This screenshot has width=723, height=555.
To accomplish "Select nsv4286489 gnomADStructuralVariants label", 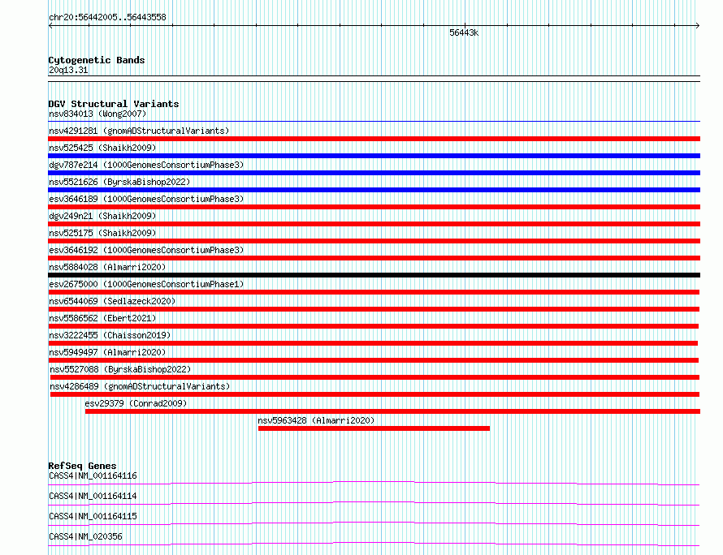I will tap(140, 386).
